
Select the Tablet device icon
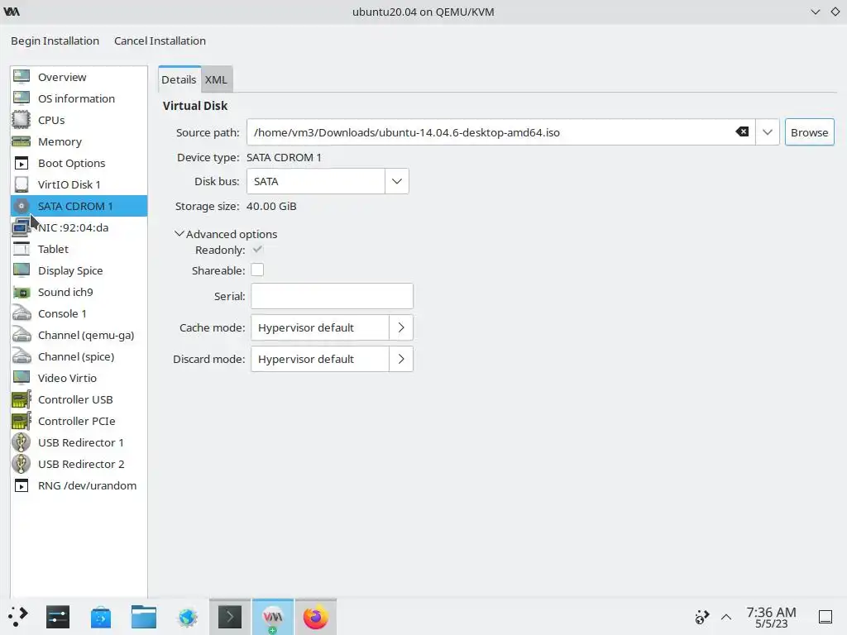[22, 249]
